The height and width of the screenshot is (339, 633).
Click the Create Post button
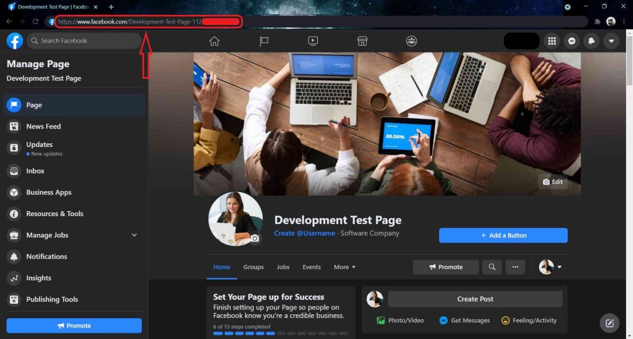point(475,299)
